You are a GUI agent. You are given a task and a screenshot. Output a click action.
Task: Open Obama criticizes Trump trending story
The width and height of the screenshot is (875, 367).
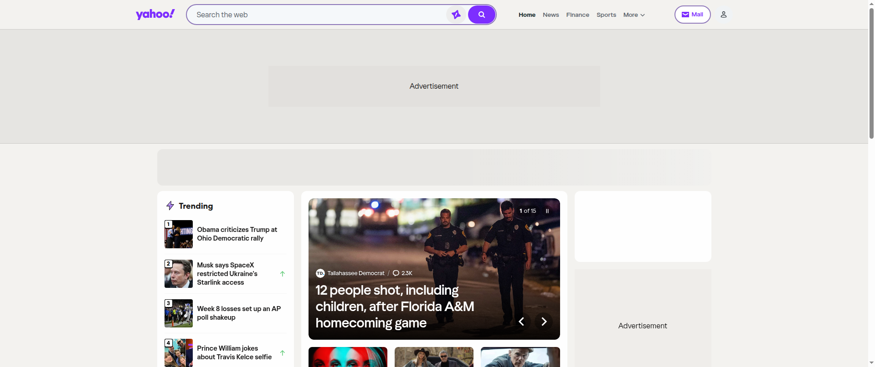pyautogui.click(x=237, y=234)
